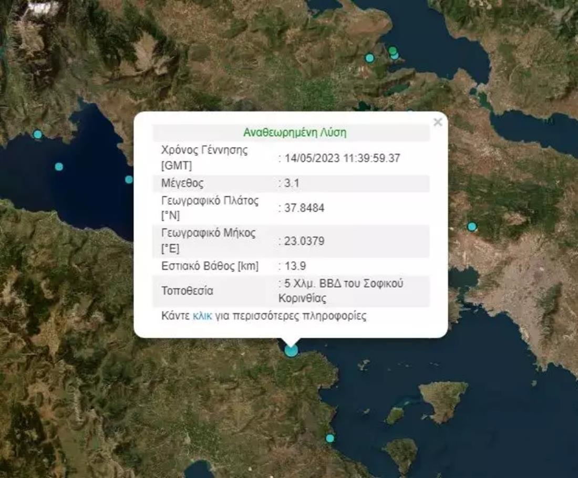Click the 'Αναθεωρημένη Λύση' popup title
Image resolution: width=578 pixels, height=478 pixels.
[294, 132]
